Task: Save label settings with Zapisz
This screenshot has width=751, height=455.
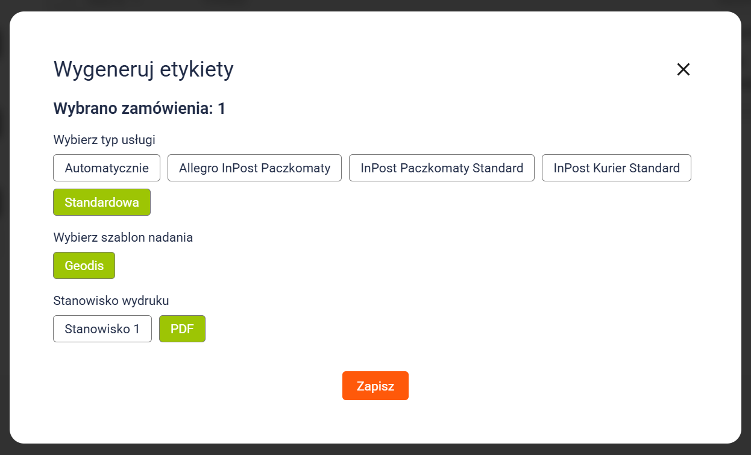Action: click(x=375, y=386)
